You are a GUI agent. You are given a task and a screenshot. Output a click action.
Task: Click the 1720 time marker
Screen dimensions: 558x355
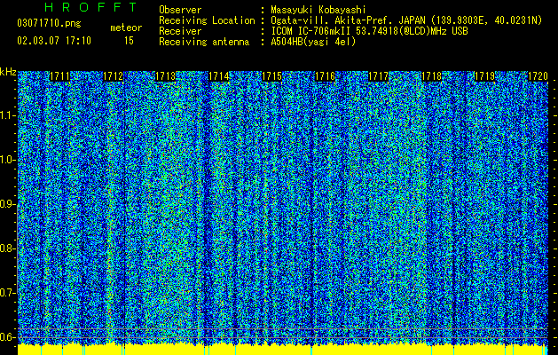pyautogui.click(x=538, y=76)
